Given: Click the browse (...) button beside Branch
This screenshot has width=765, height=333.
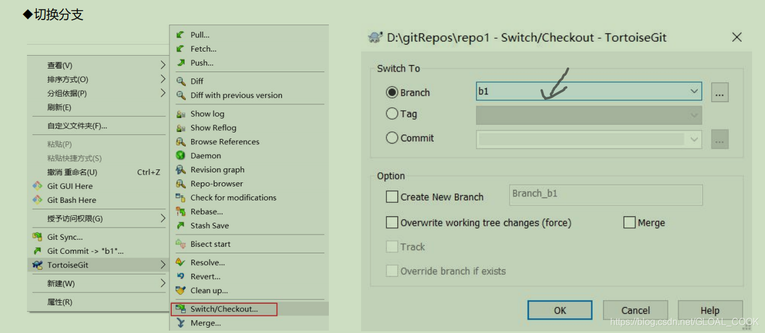Looking at the screenshot, I should coord(720,92).
